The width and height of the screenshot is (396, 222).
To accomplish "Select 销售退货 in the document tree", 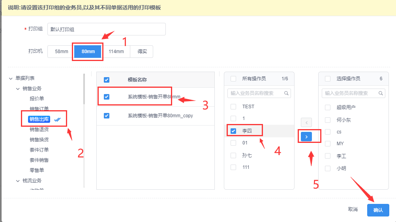I will click(39, 129).
